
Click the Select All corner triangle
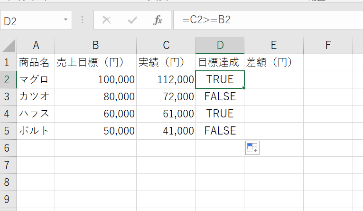(9, 46)
